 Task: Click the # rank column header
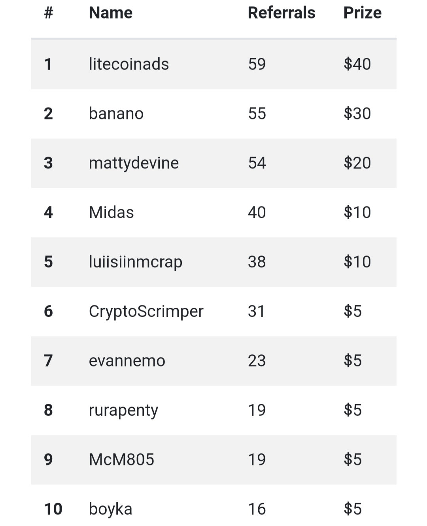point(48,13)
